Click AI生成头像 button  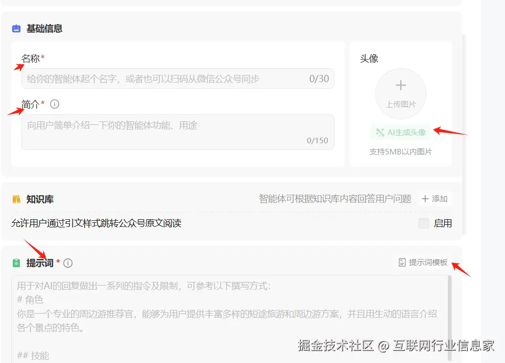coord(401,133)
